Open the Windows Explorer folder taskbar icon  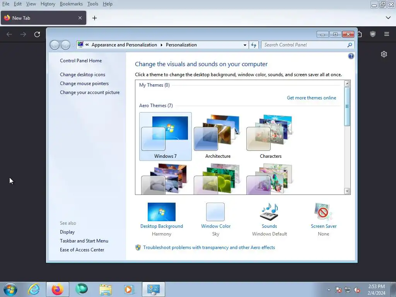[x=105, y=289]
